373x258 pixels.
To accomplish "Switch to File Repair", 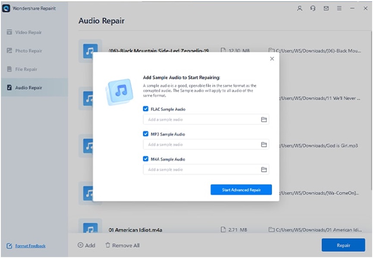I will tap(25, 69).
